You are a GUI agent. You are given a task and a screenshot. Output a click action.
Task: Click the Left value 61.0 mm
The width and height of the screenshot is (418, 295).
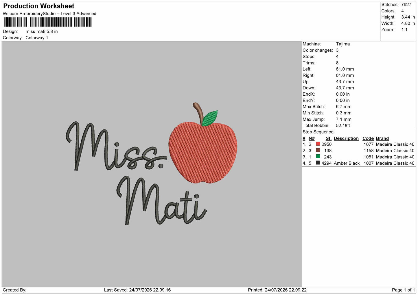pos(345,69)
